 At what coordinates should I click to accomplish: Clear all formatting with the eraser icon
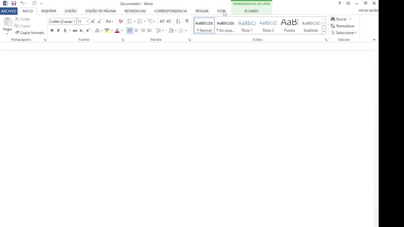[x=121, y=21]
